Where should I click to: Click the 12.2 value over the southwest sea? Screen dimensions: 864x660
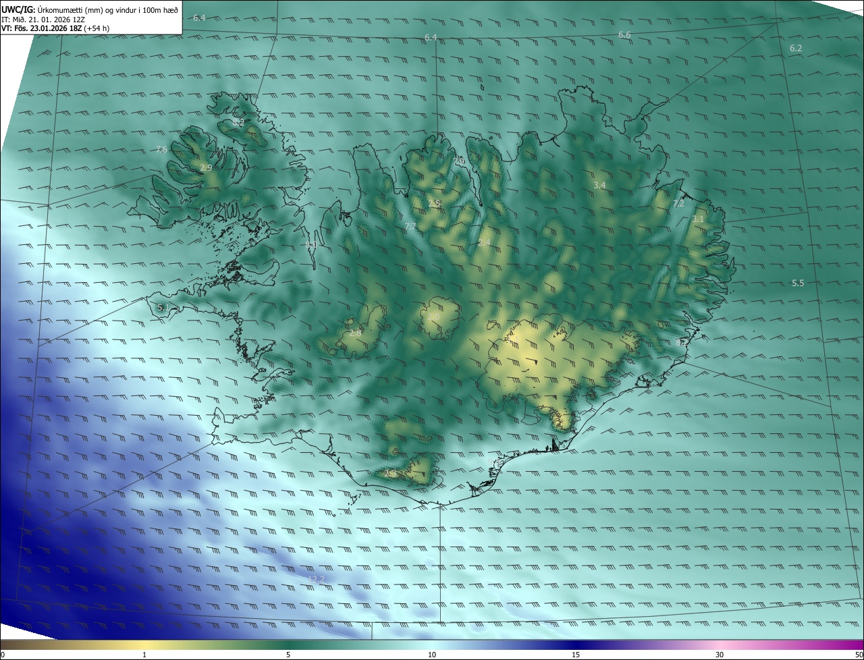[316, 580]
